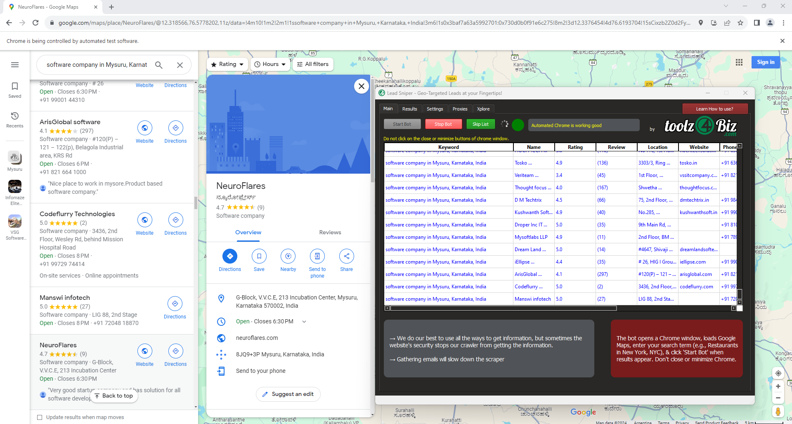Open neuroflares.com website link
Screen dimensions: 792x424
257,338
